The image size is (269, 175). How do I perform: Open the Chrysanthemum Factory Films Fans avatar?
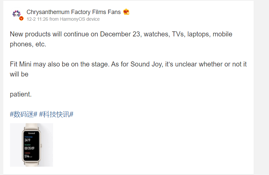click(x=17, y=14)
